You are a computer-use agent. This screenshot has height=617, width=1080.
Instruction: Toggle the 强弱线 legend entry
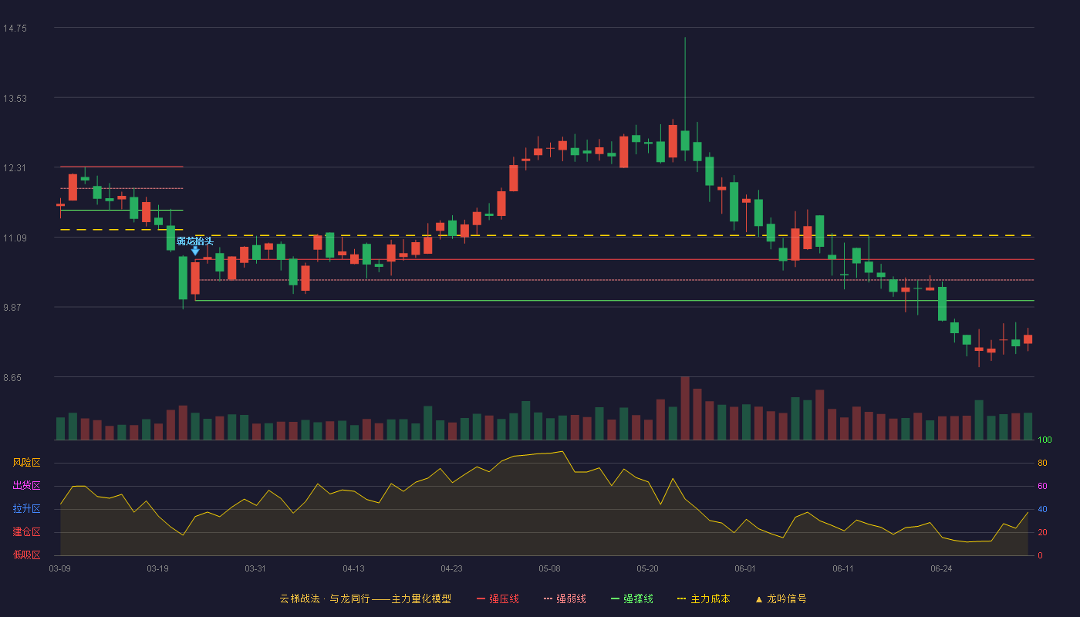565,598
